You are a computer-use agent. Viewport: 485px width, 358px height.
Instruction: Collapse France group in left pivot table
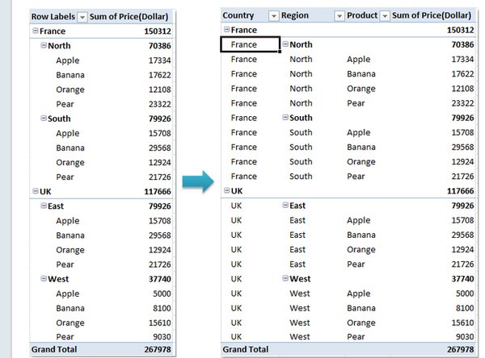tap(36, 31)
